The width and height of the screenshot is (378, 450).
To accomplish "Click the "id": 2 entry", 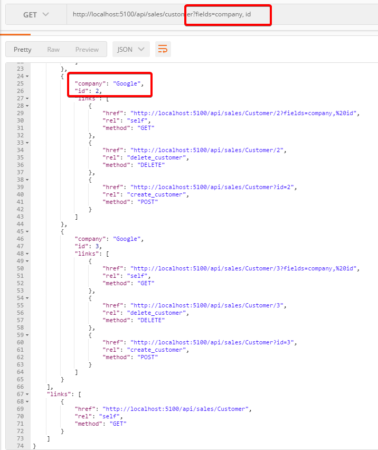I will [x=88, y=91].
